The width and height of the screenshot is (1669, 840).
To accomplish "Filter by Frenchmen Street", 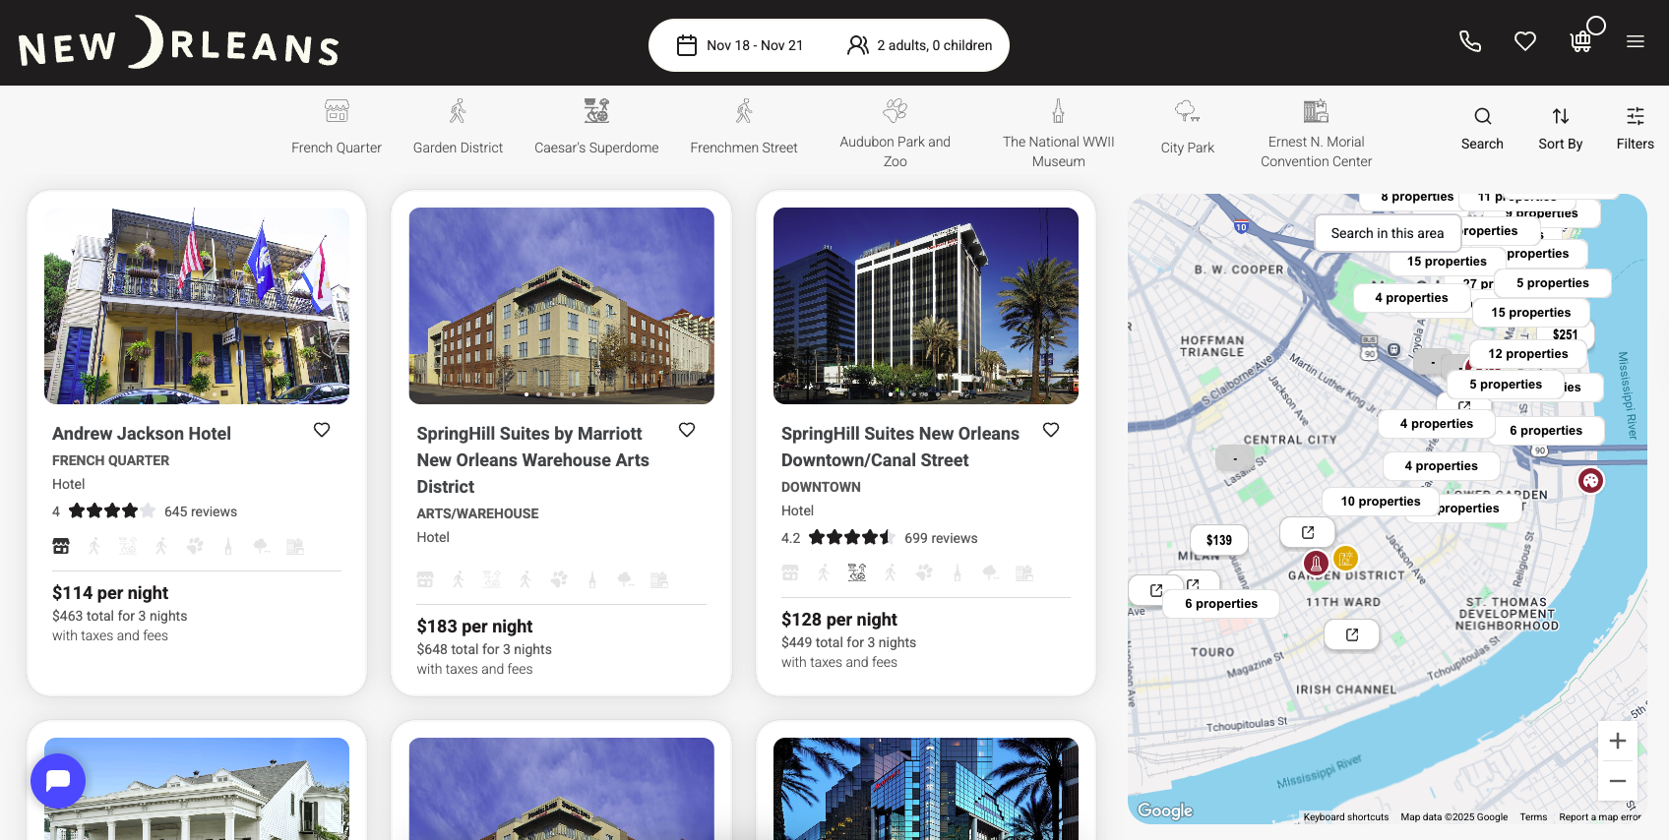I will (x=744, y=127).
